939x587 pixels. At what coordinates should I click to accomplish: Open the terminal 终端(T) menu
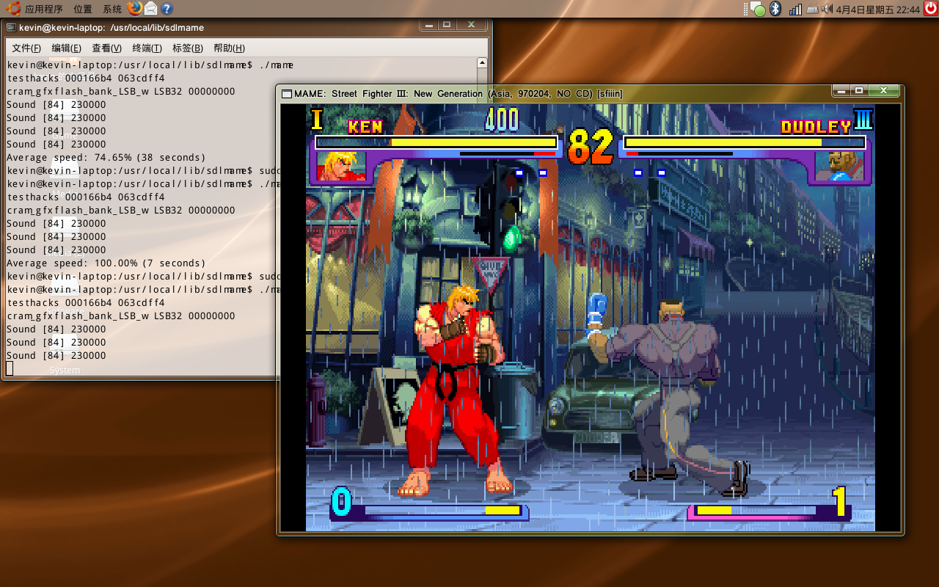point(147,48)
